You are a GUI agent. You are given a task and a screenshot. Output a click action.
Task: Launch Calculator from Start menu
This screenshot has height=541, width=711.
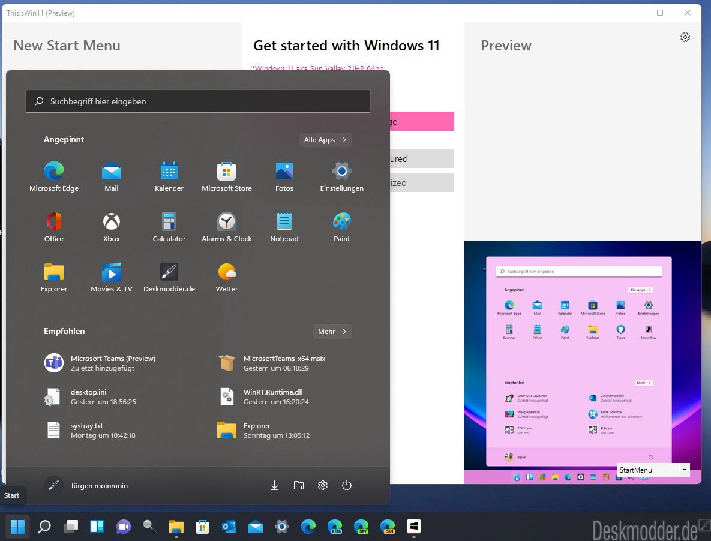click(169, 227)
